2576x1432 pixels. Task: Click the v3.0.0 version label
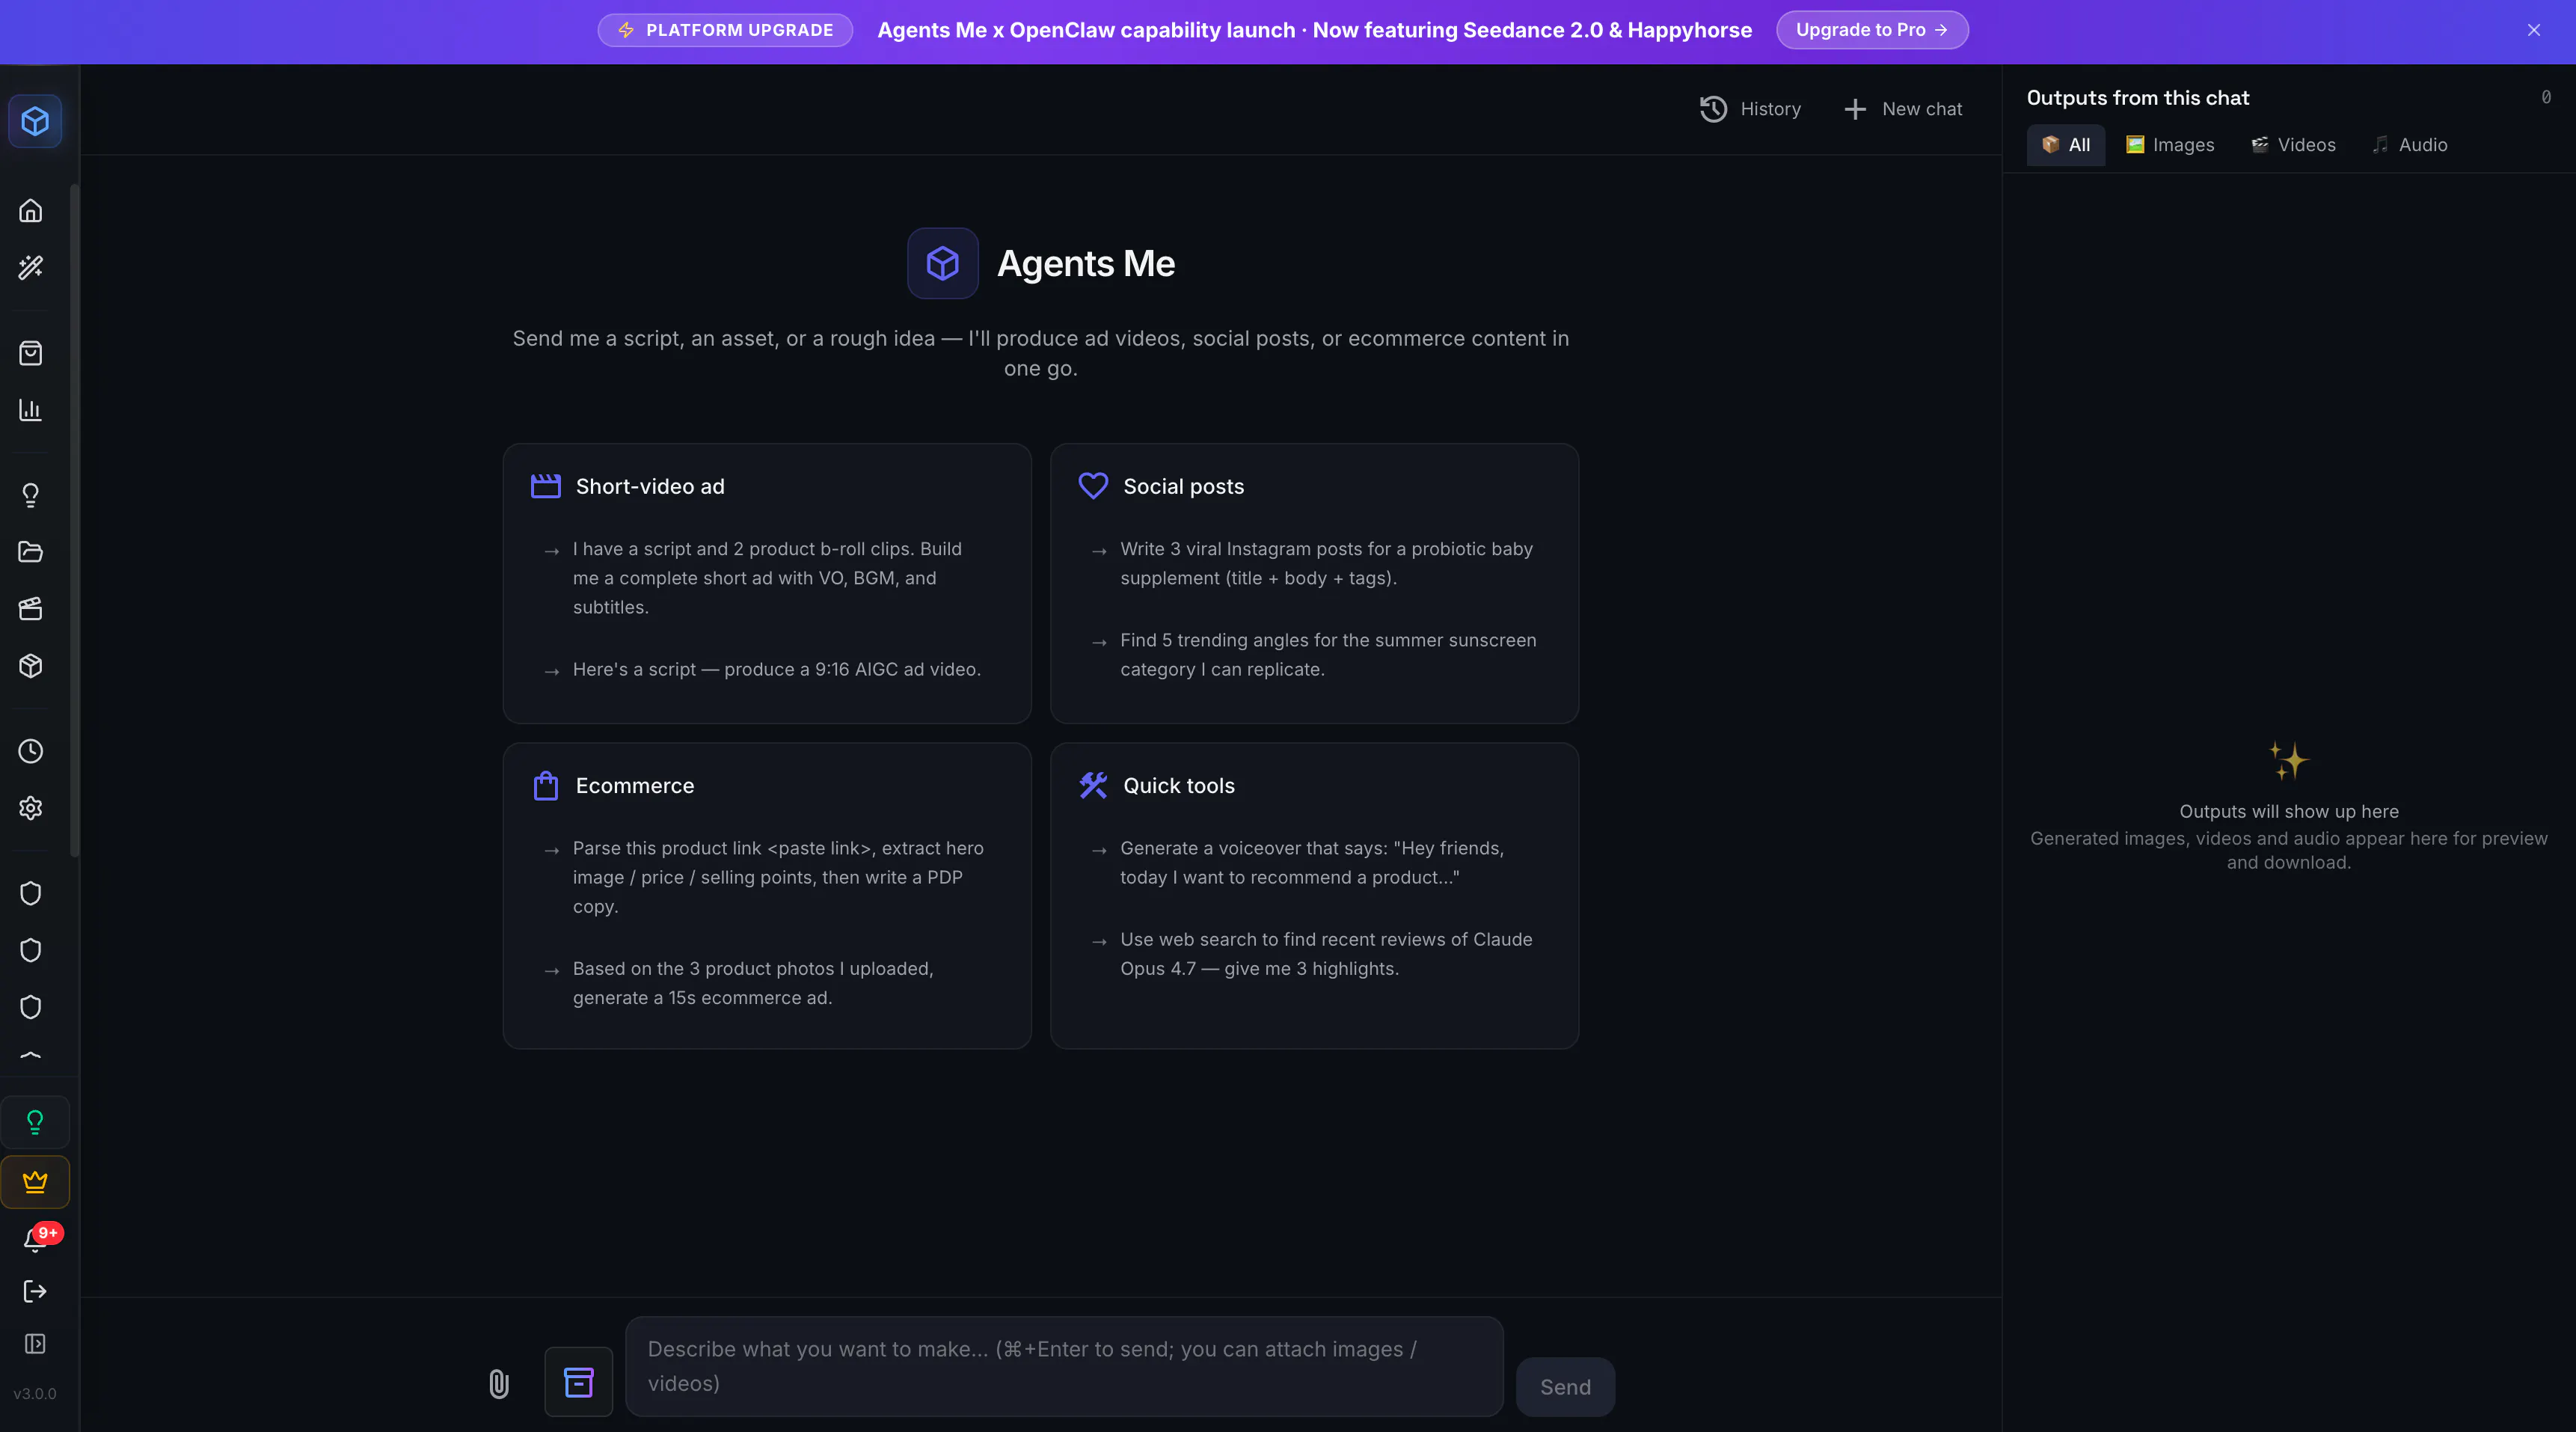point(35,1393)
